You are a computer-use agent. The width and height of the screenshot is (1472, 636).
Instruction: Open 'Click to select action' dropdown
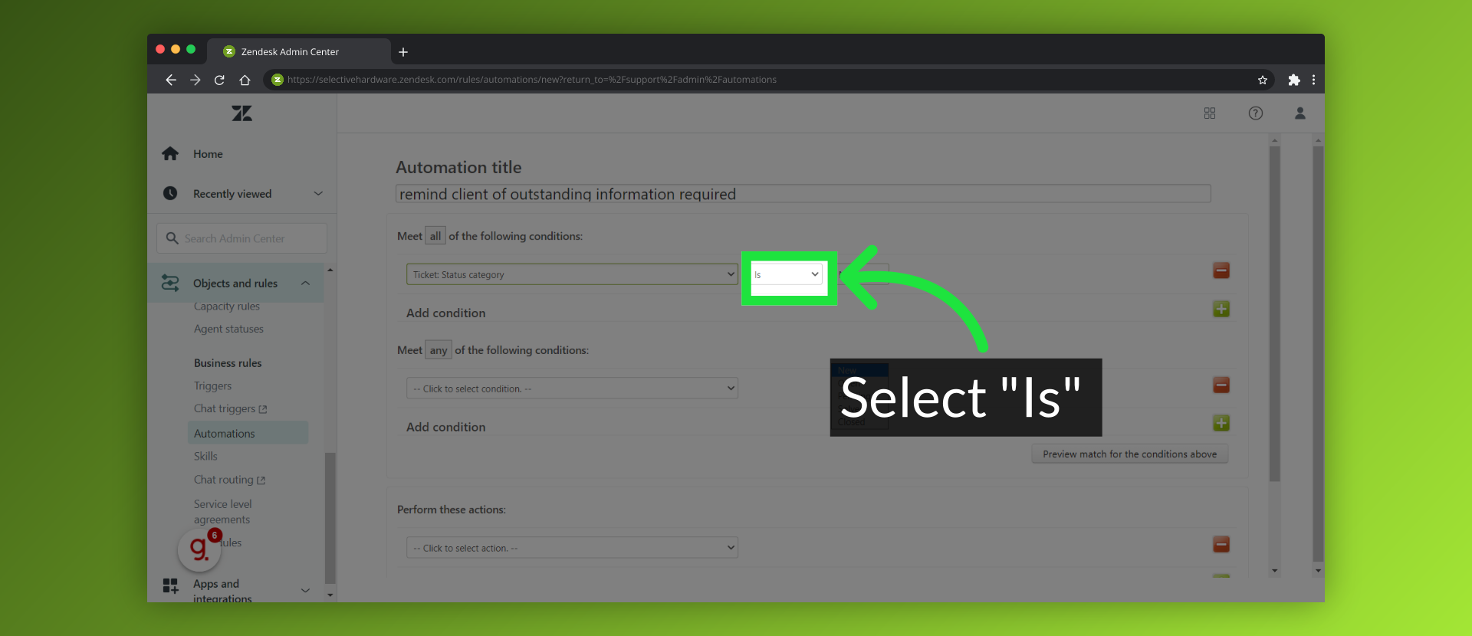(572, 548)
